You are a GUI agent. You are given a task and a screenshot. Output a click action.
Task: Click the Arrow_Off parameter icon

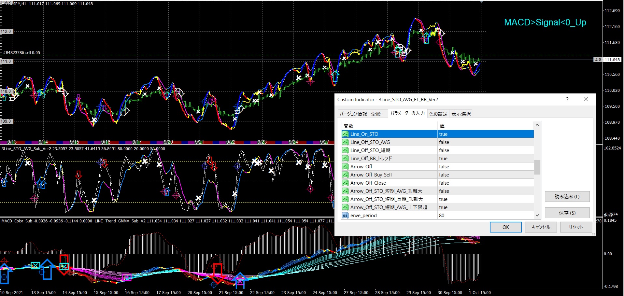345,166
